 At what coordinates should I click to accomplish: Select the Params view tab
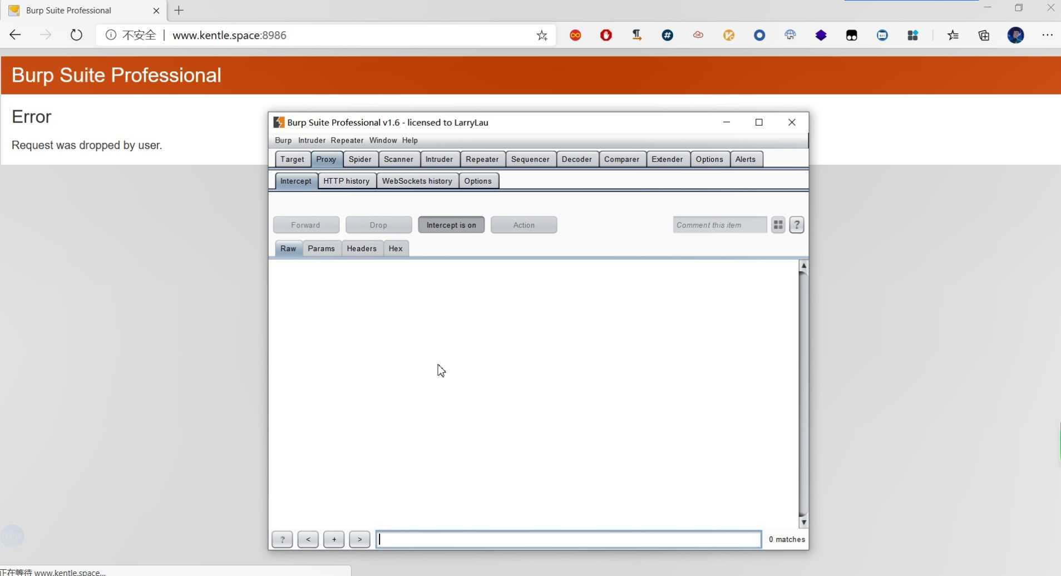point(321,248)
